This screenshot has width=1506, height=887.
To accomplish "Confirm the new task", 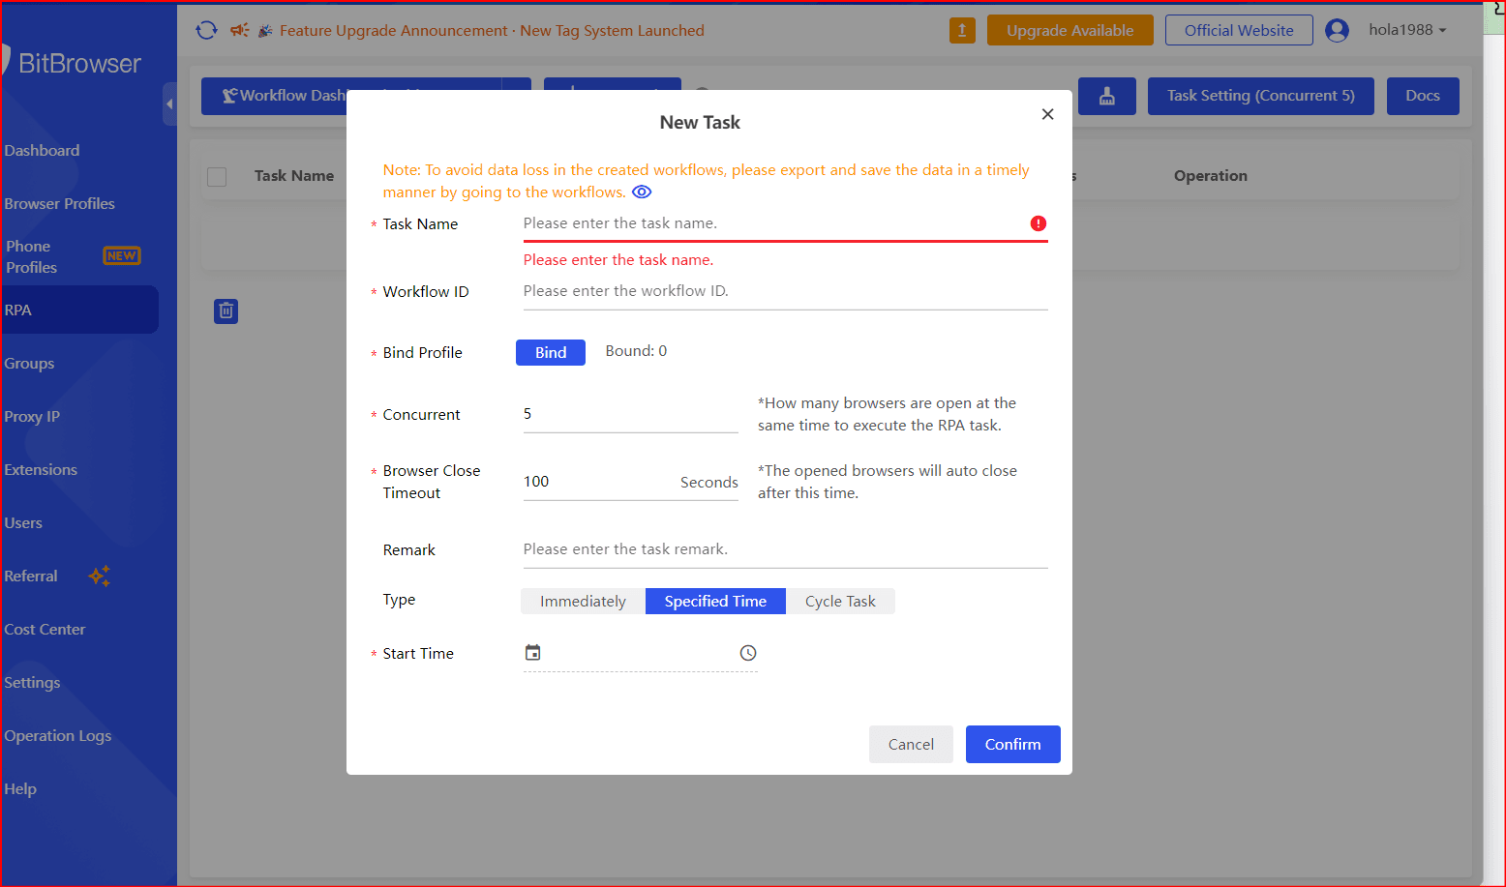I will coord(1012,744).
